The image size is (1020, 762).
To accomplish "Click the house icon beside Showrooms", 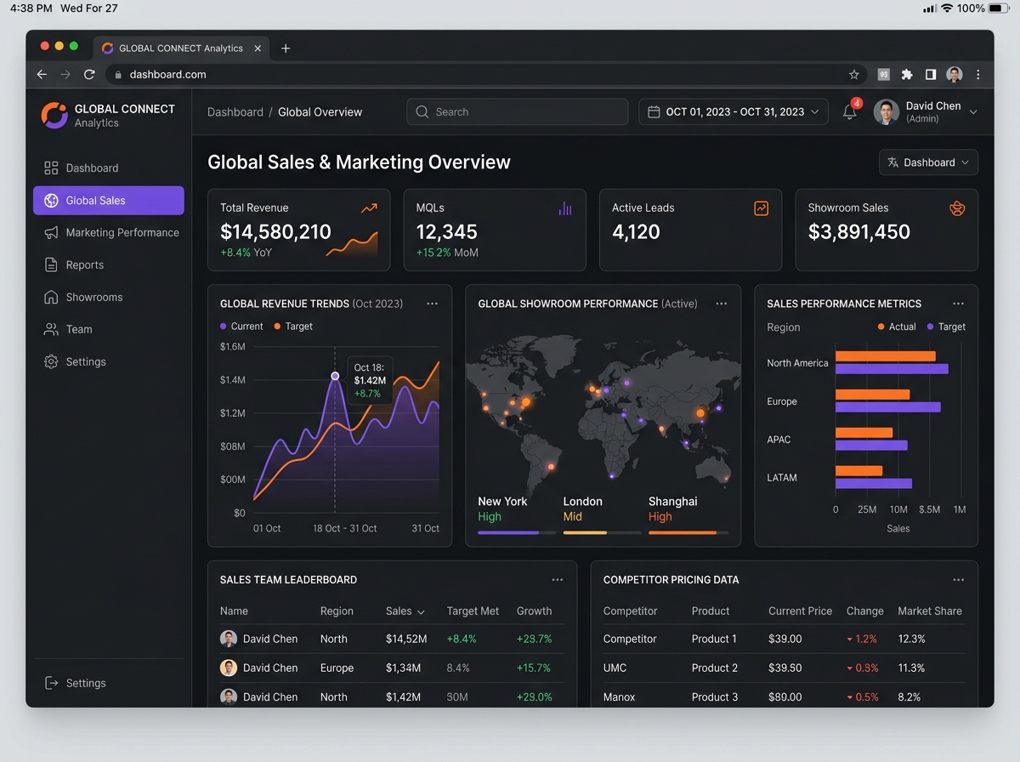I will pyautogui.click(x=51, y=297).
